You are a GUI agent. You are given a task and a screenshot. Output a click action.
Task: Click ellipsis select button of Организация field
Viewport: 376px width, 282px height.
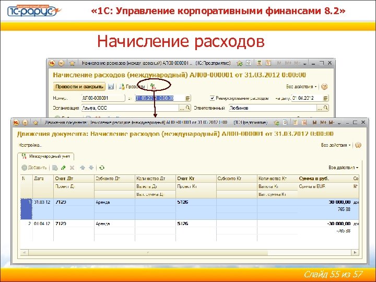tap(182, 108)
